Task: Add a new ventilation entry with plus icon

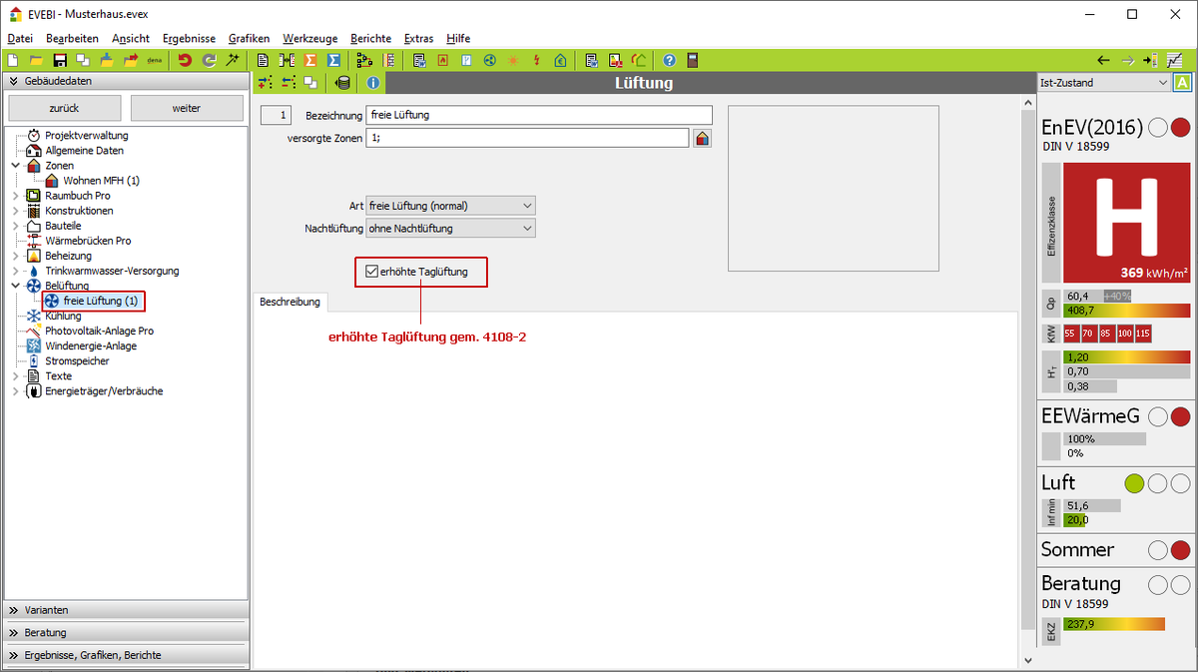Action: tap(265, 83)
